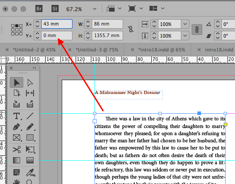Switch to the *Untitled-3 @ 75% tab
Image resolution: width=235 pixels, height=184 pixels.
[97, 50]
